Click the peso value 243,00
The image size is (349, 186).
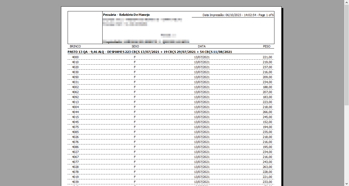click(268, 162)
